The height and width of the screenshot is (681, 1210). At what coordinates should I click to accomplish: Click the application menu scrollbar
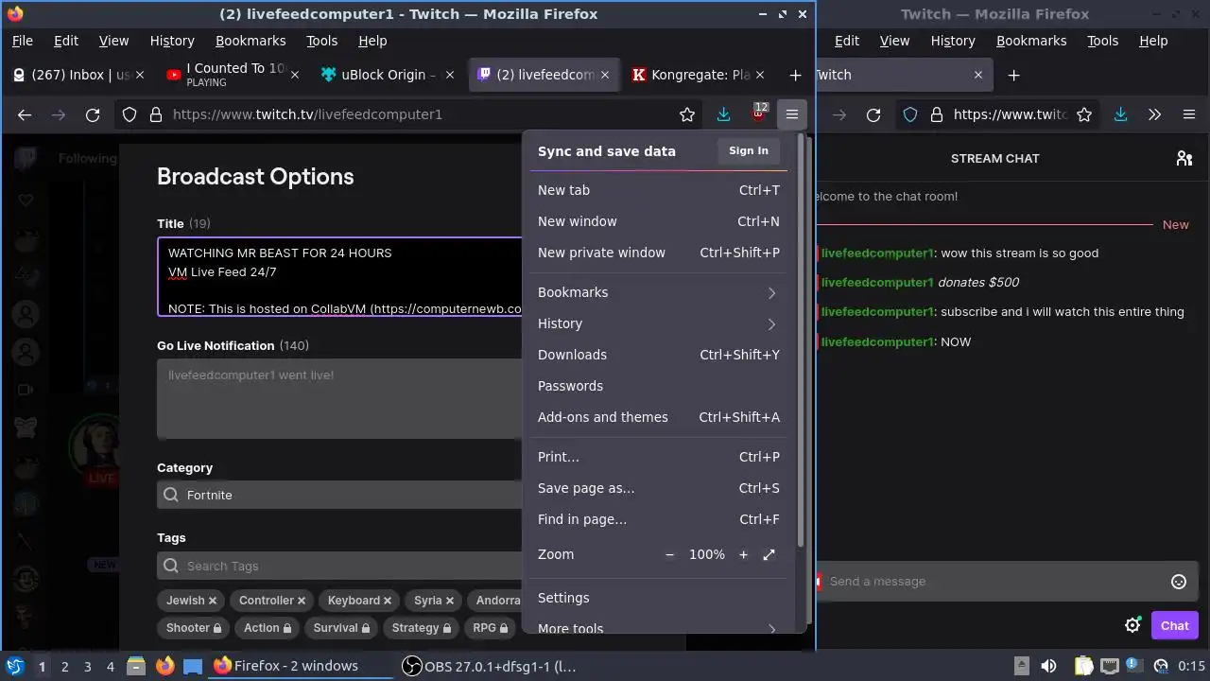(802, 340)
